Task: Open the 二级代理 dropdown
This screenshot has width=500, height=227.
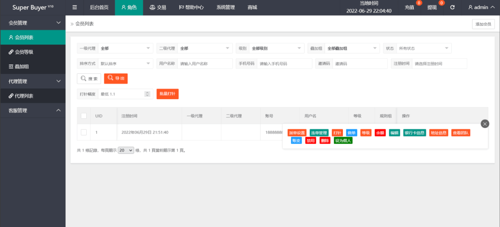Action: 205,48
